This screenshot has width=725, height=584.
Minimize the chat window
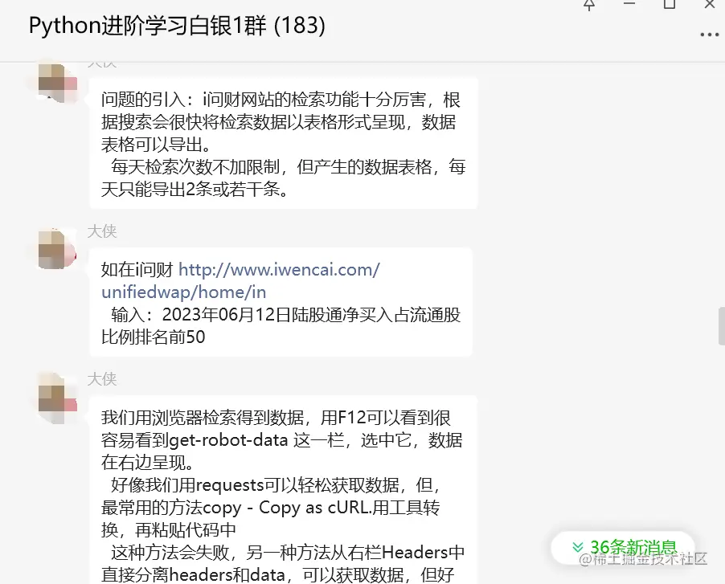point(629,4)
